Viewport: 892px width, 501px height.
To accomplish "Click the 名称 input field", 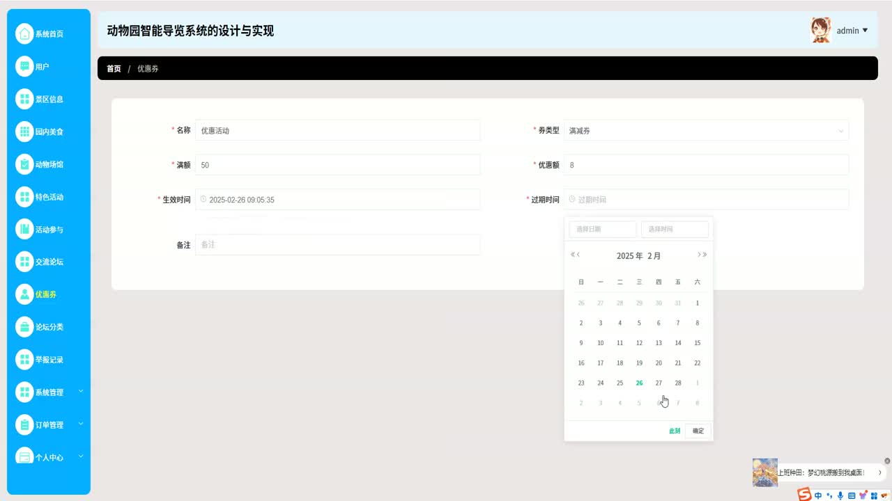I will point(337,130).
